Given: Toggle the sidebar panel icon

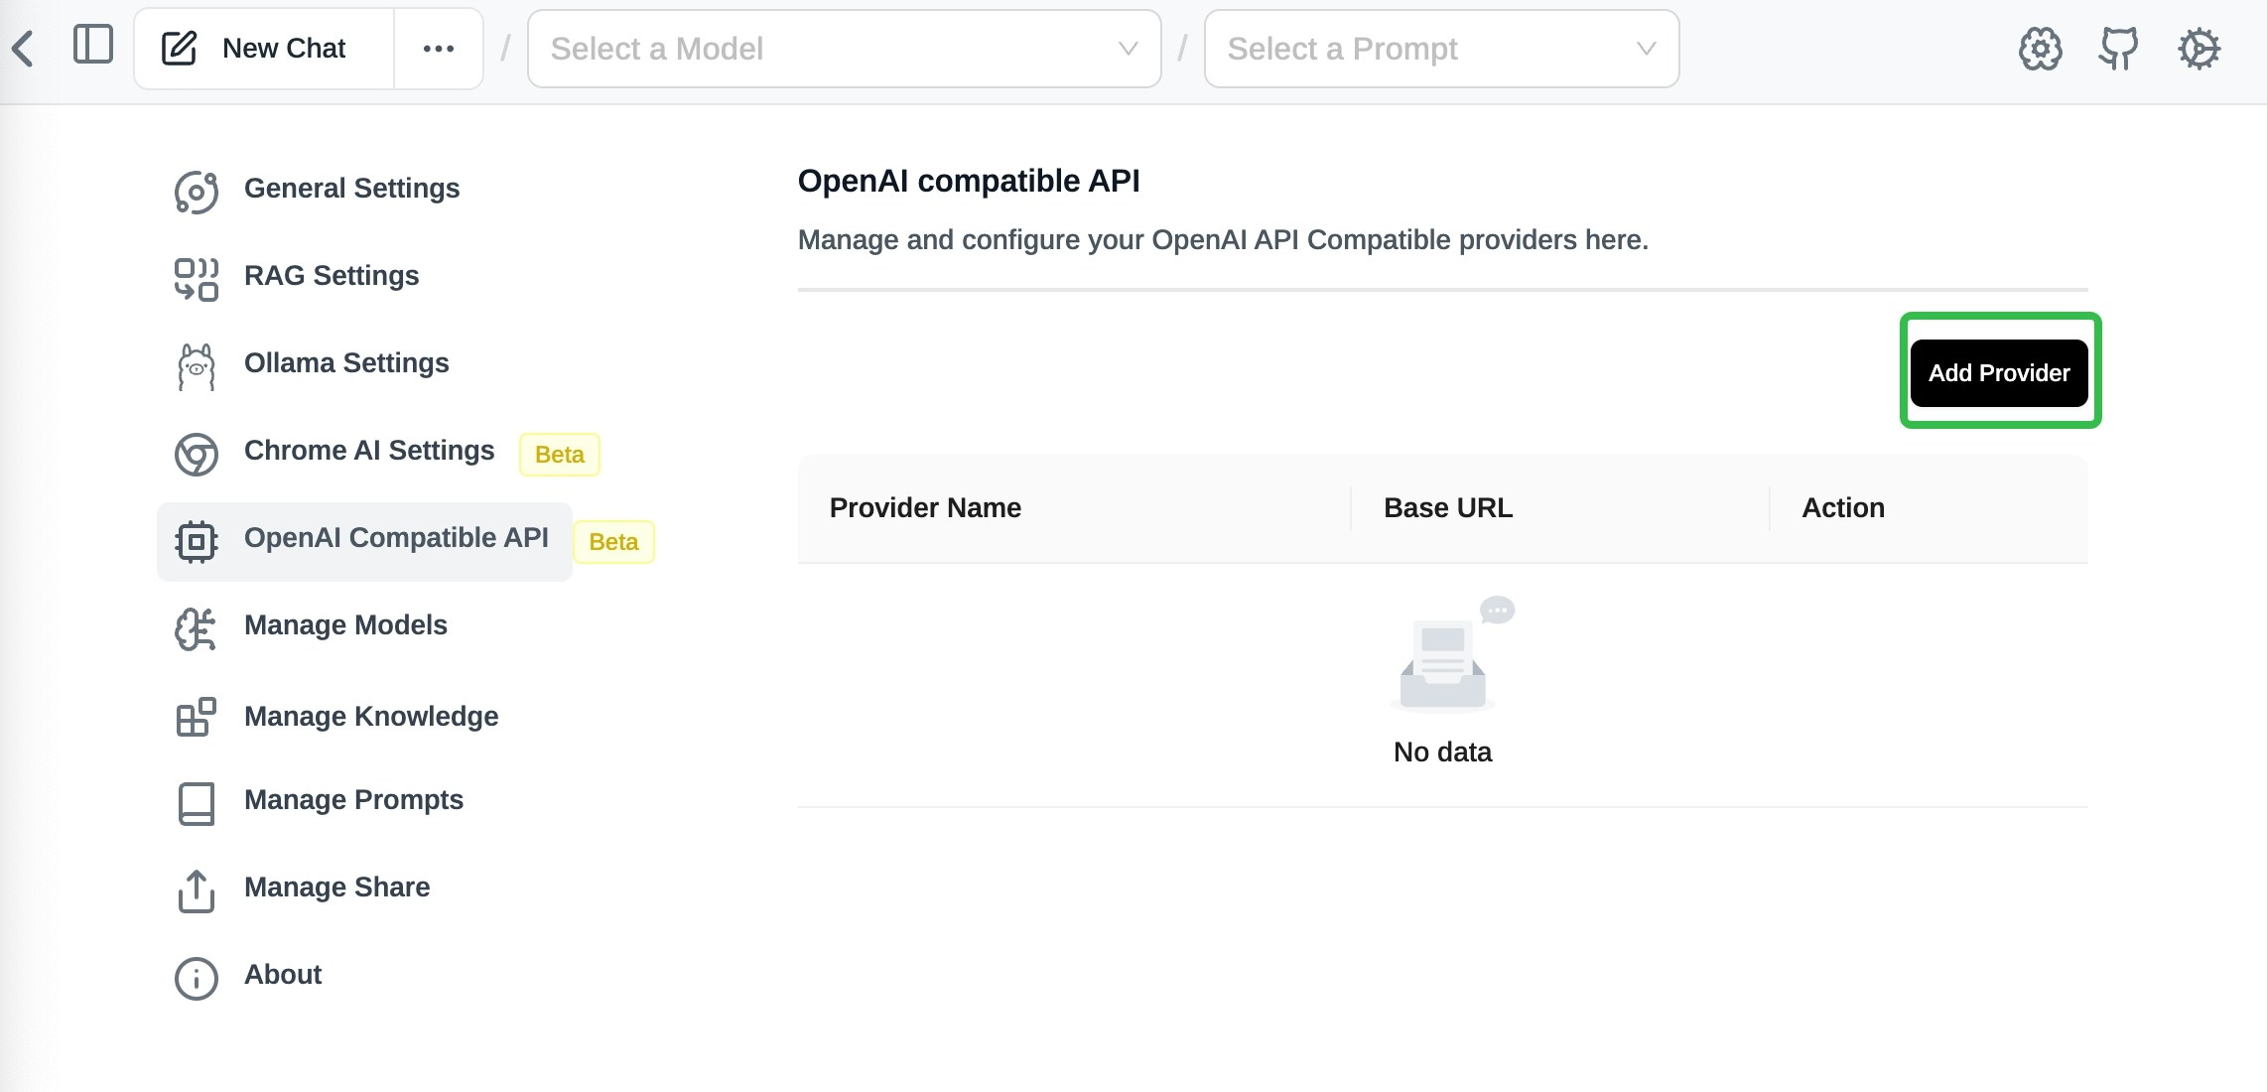Looking at the screenshot, I should coord(93,45).
